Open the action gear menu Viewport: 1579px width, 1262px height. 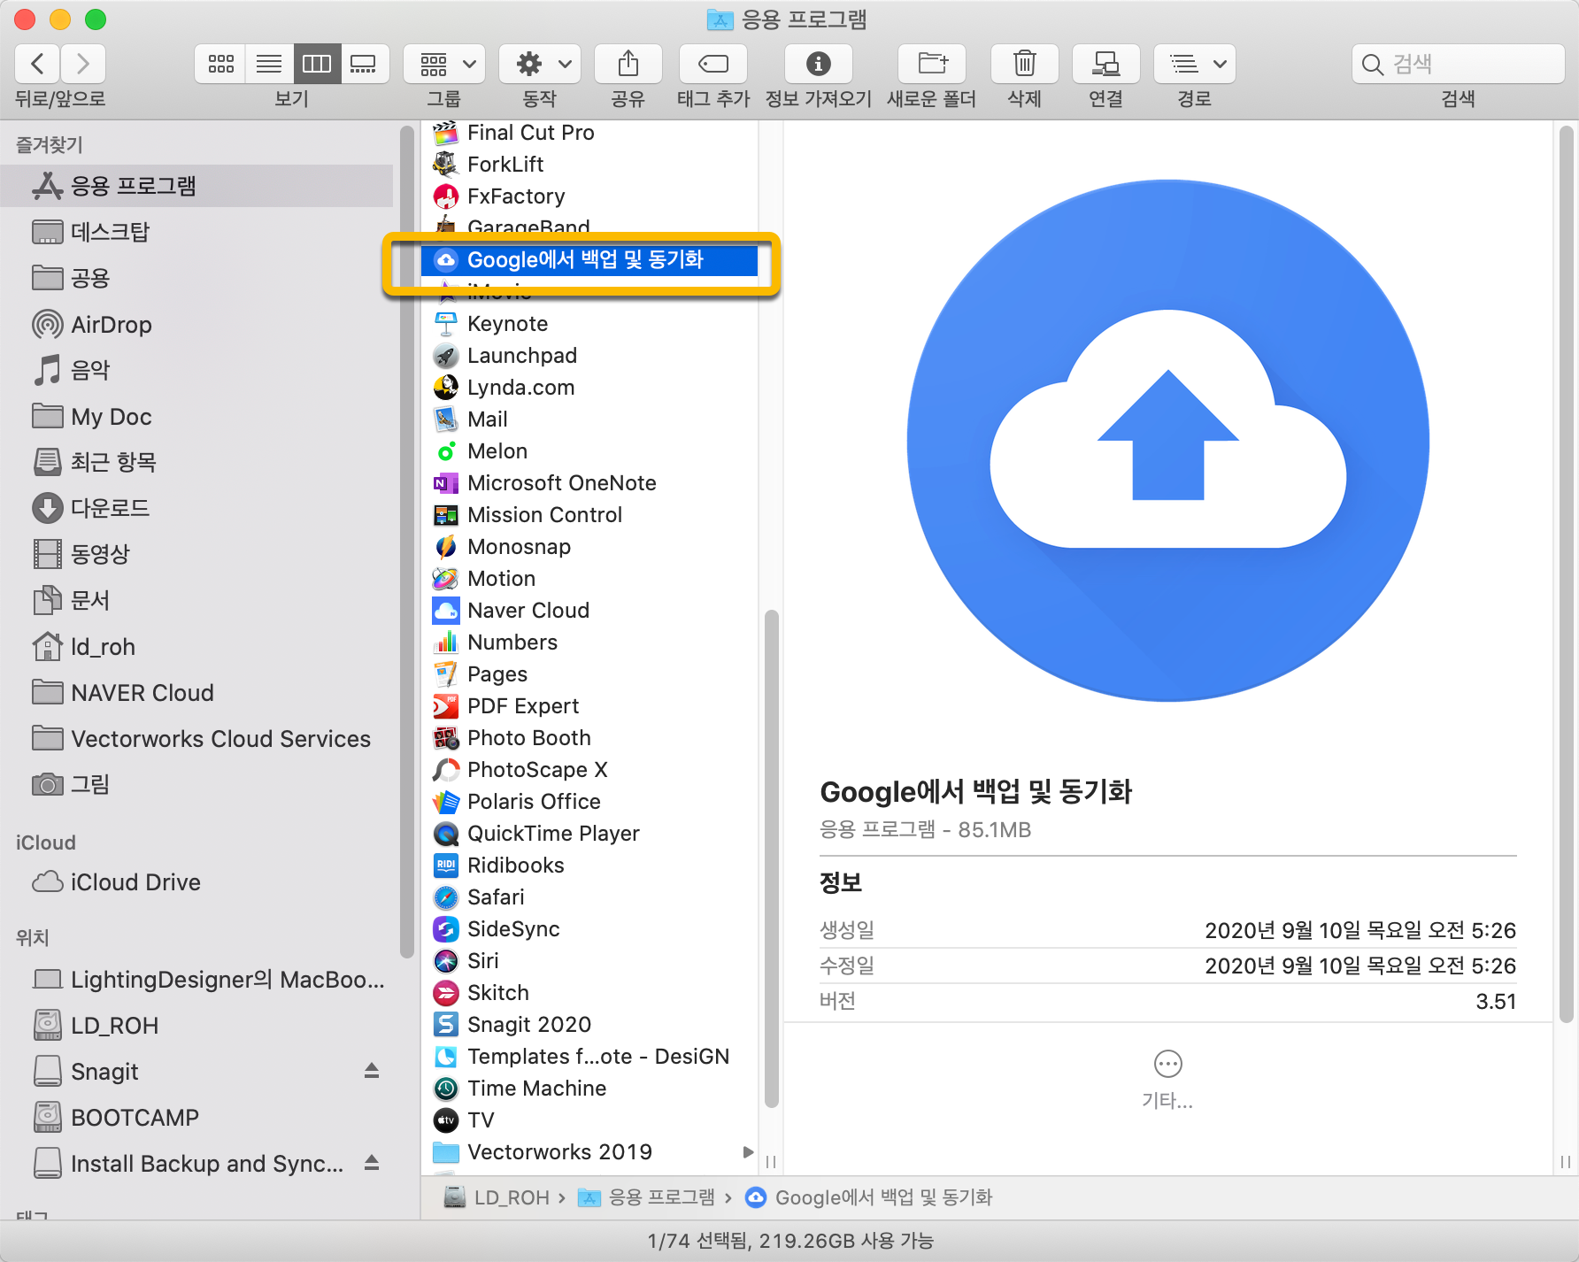540,64
